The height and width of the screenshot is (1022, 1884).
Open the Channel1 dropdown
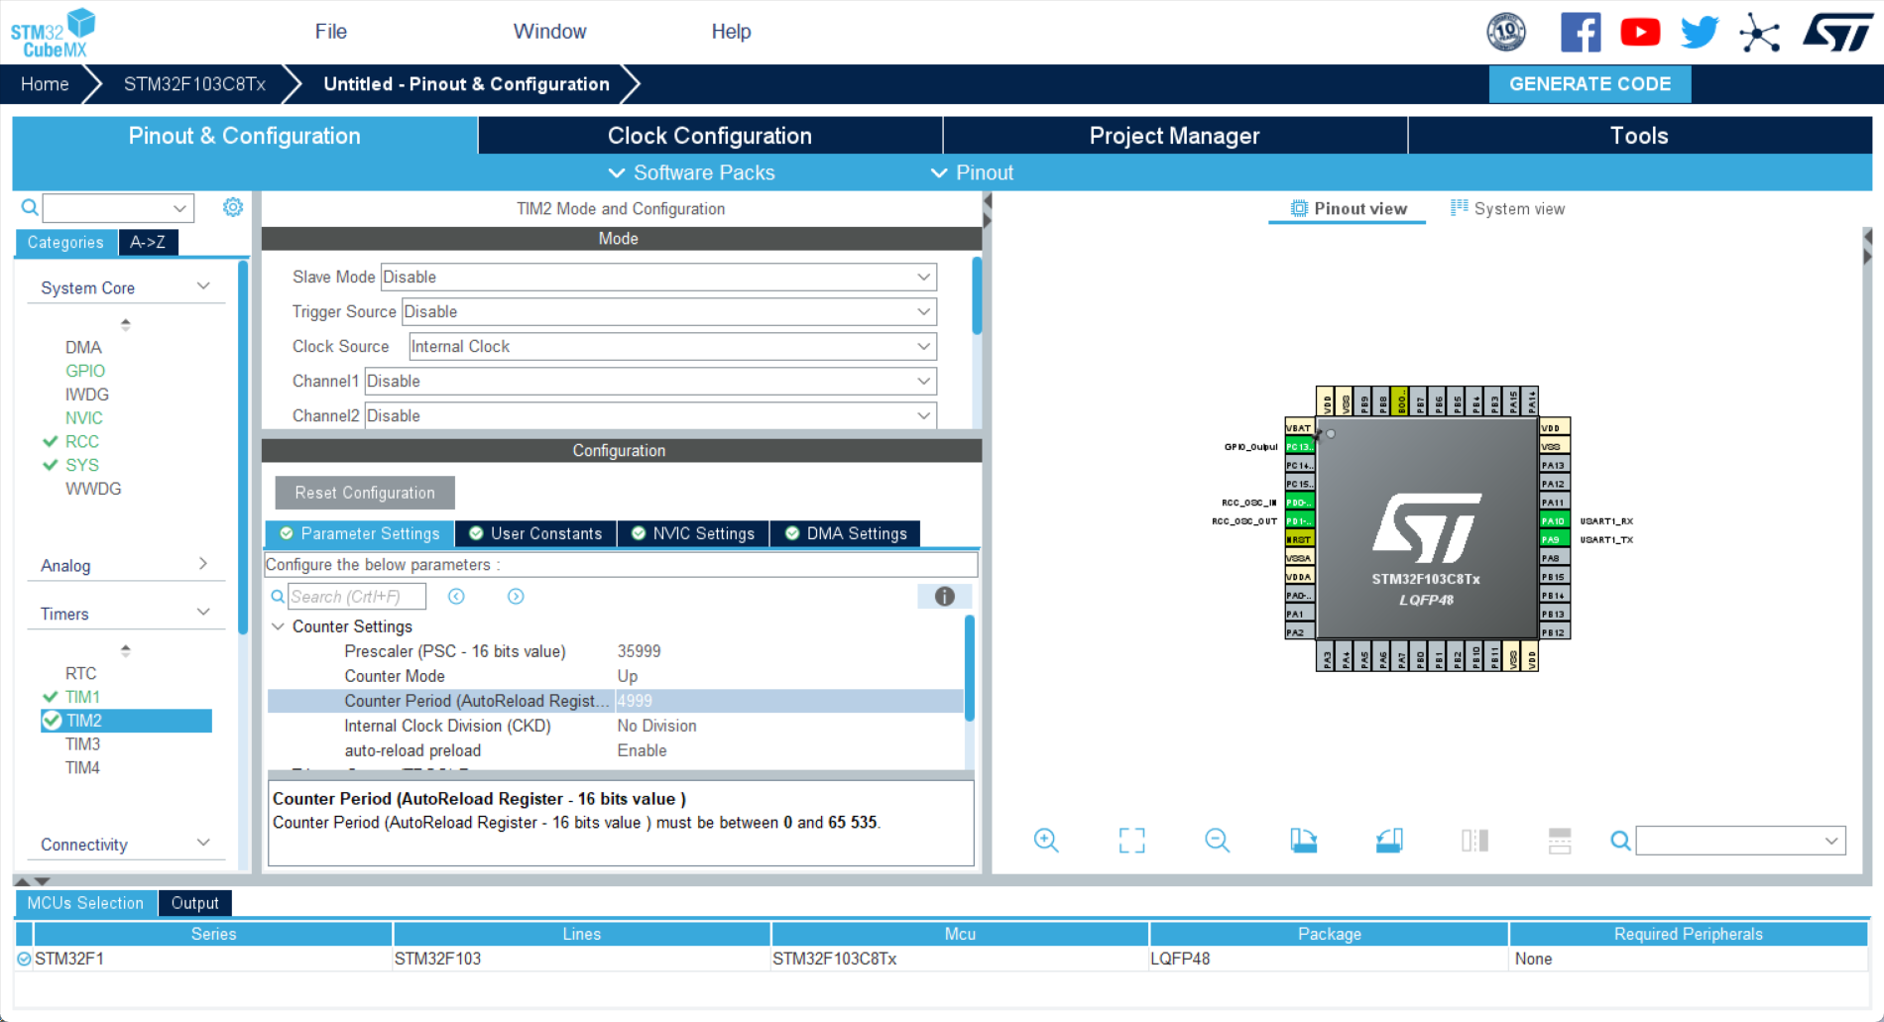tap(650, 381)
